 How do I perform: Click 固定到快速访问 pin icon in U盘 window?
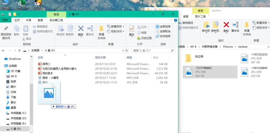6,29
